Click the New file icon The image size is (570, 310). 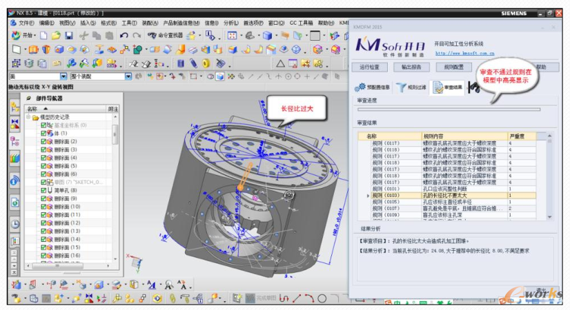[x=44, y=35]
